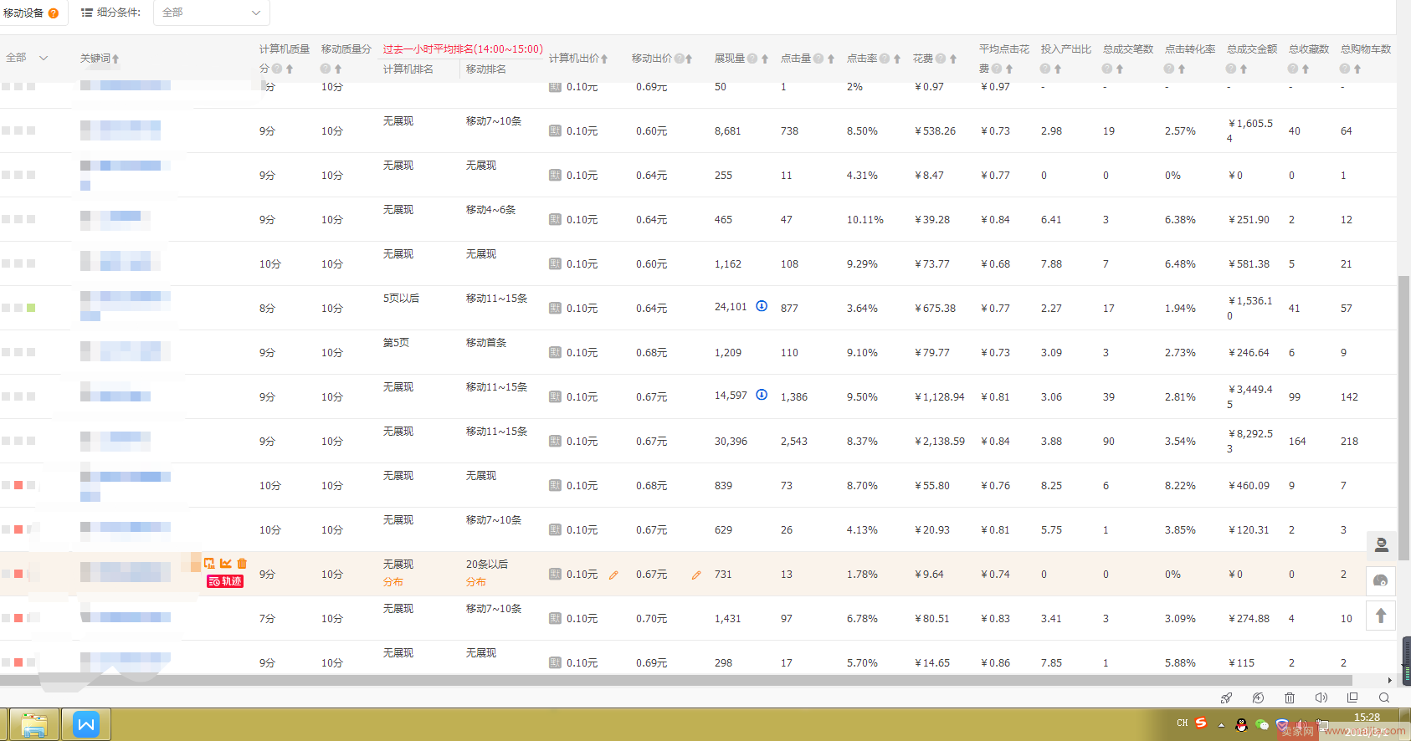Click the orange chart icon in highlighted row

(226, 564)
